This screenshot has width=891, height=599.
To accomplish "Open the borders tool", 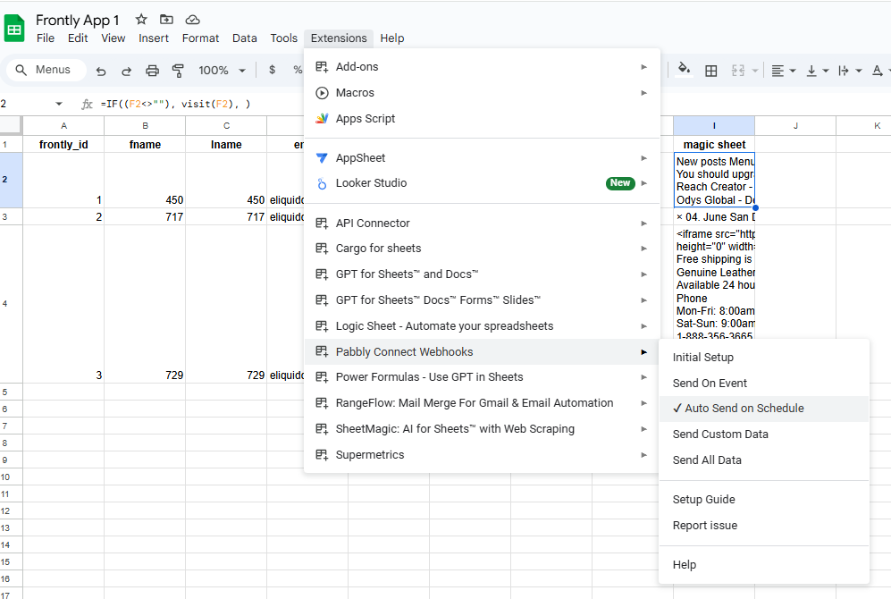I will pyautogui.click(x=710, y=71).
